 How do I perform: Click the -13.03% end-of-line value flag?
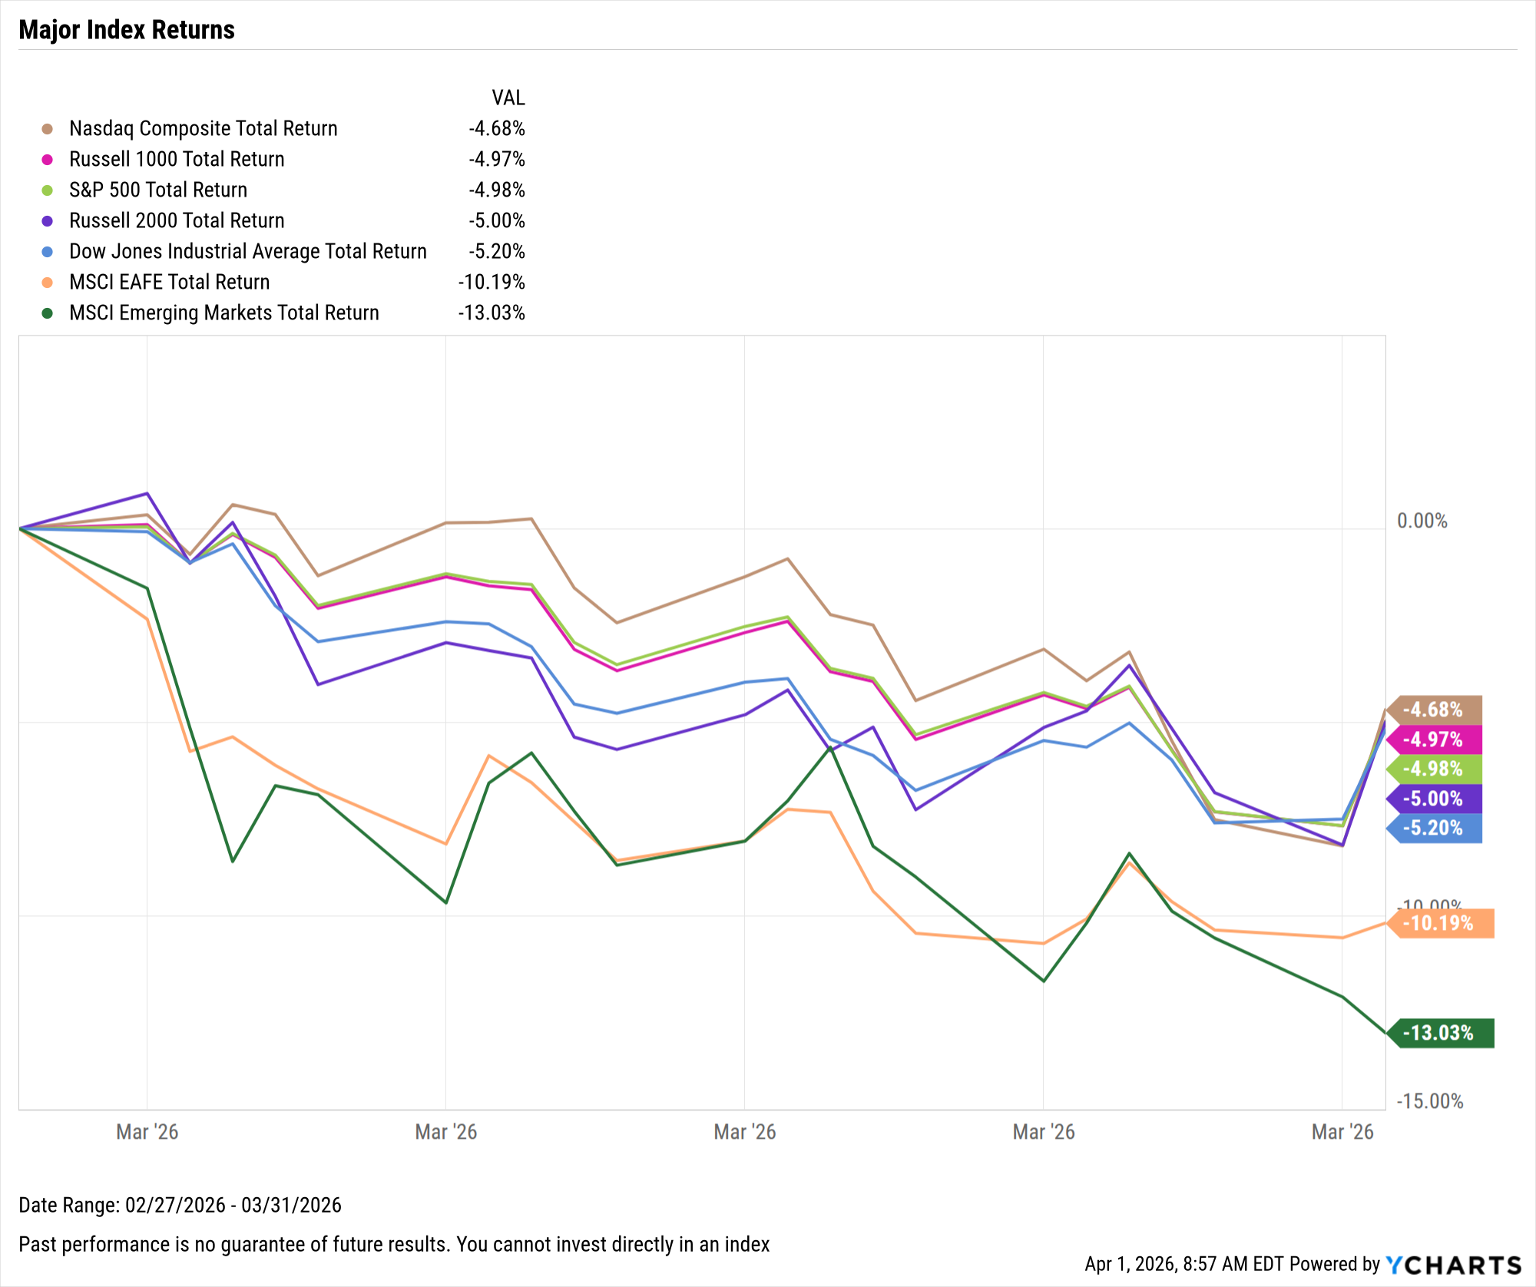(1440, 1033)
